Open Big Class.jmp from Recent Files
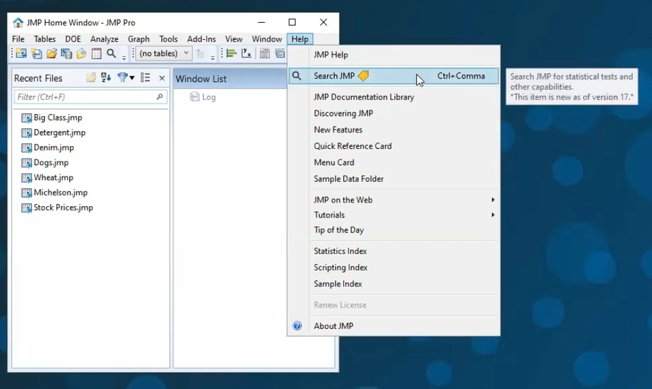 pyautogui.click(x=57, y=117)
